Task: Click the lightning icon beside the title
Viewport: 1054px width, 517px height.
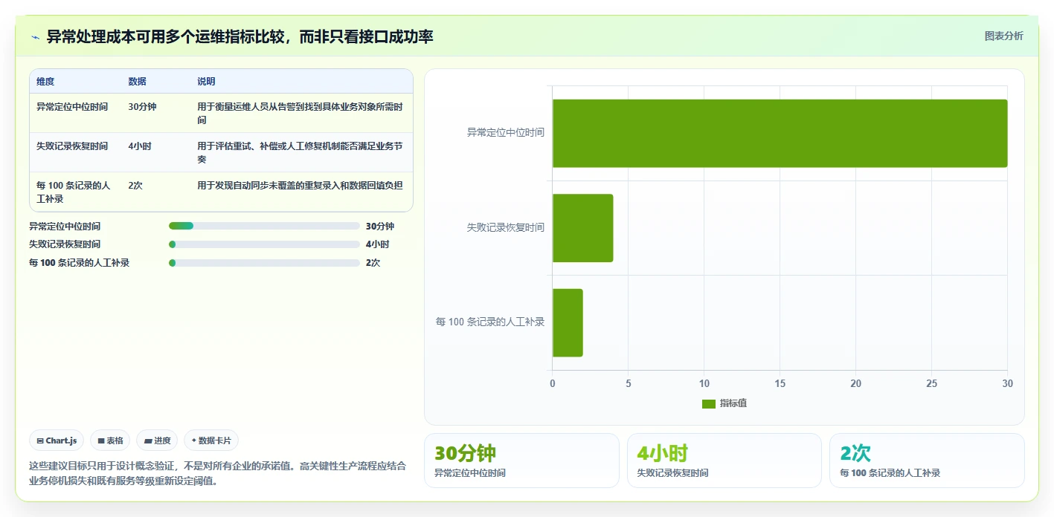Action: click(x=35, y=36)
